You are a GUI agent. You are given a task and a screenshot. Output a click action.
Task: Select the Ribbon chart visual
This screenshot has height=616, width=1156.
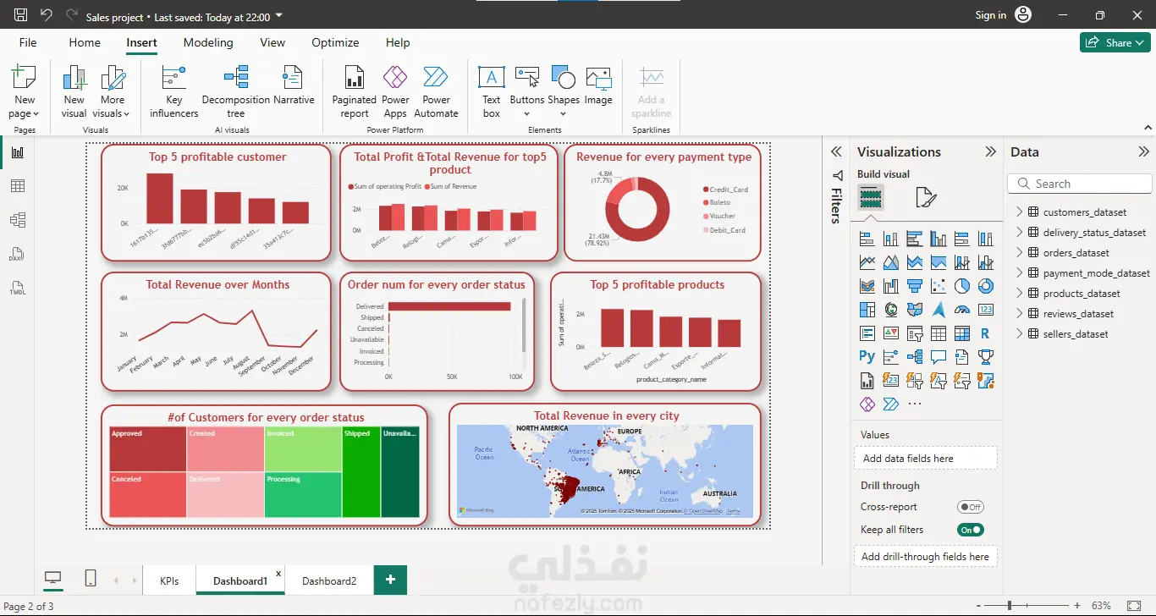click(x=867, y=286)
